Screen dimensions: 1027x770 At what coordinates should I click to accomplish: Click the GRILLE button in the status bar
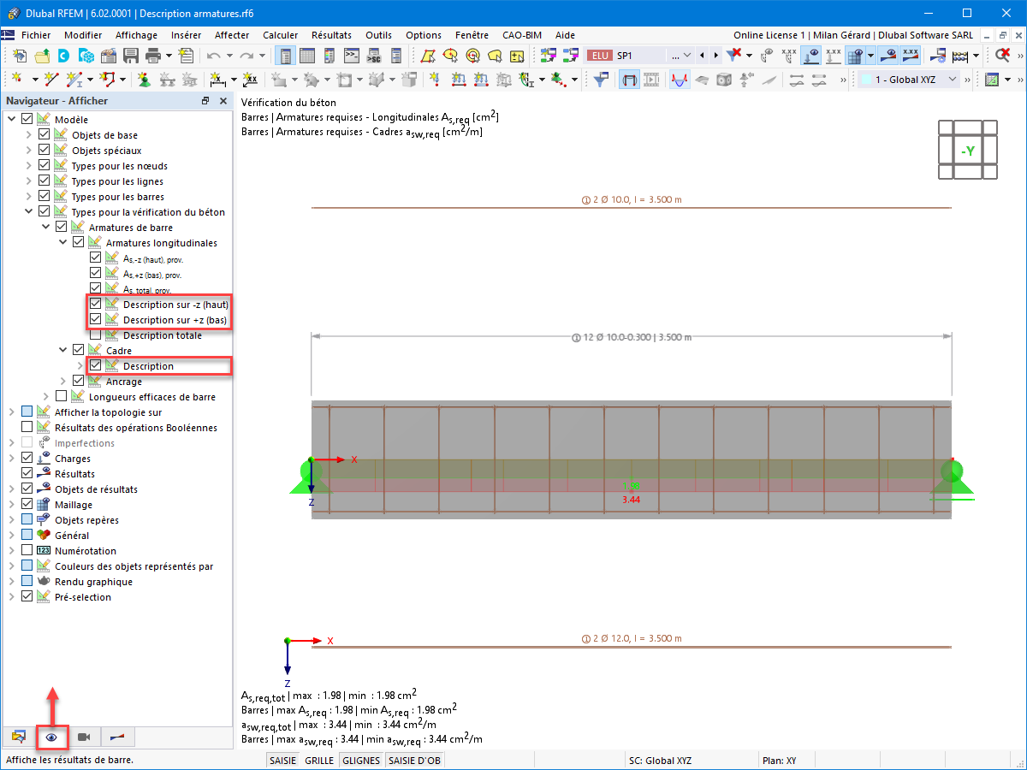pos(319,760)
